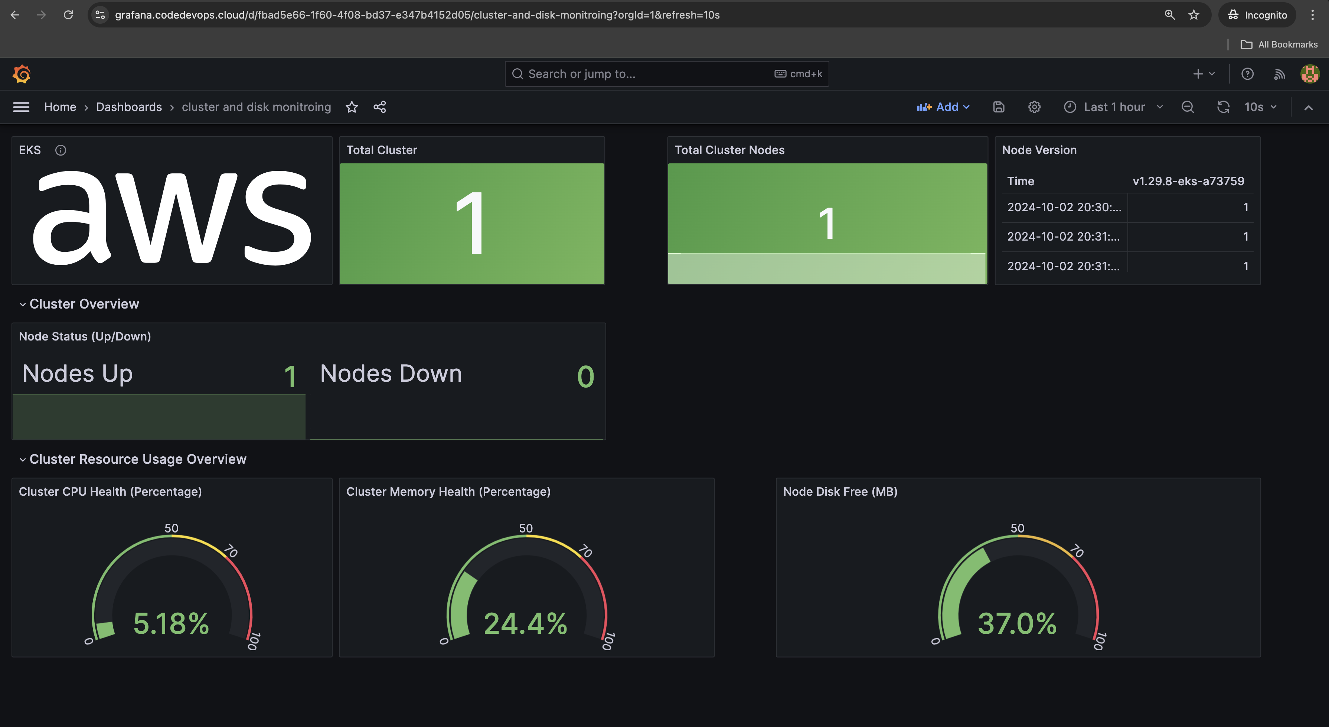The image size is (1329, 727).
Task: Open the Total Cluster panel title
Action: [382, 150]
